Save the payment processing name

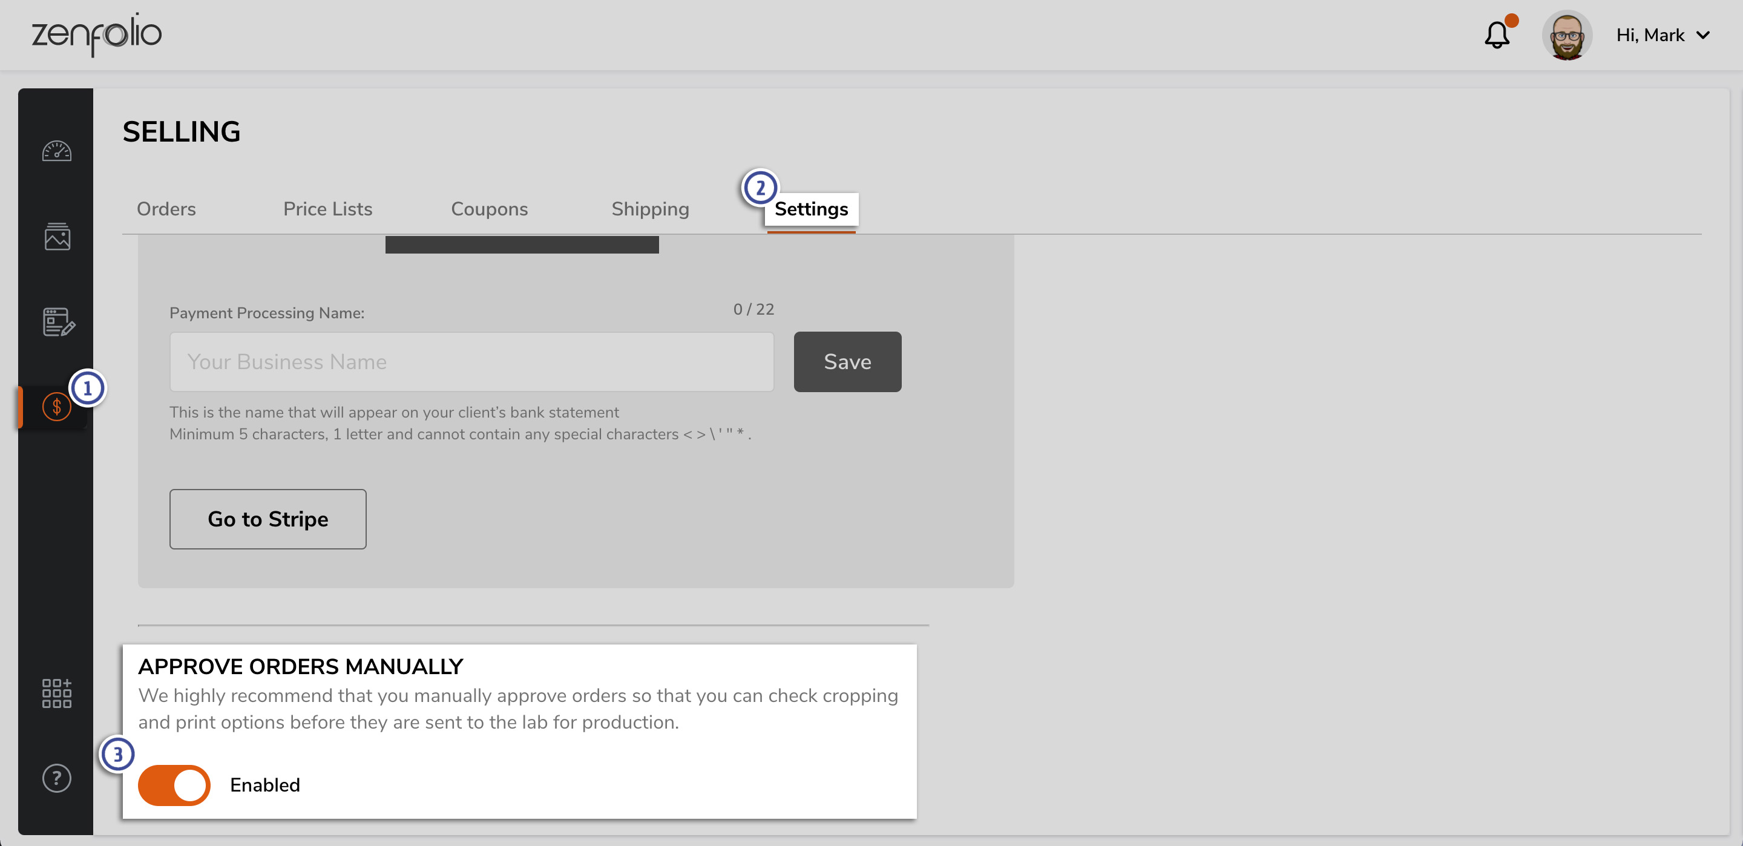pyautogui.click(x=847, y=361)
